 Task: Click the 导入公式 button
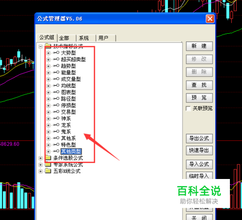[x=199, y=165]
